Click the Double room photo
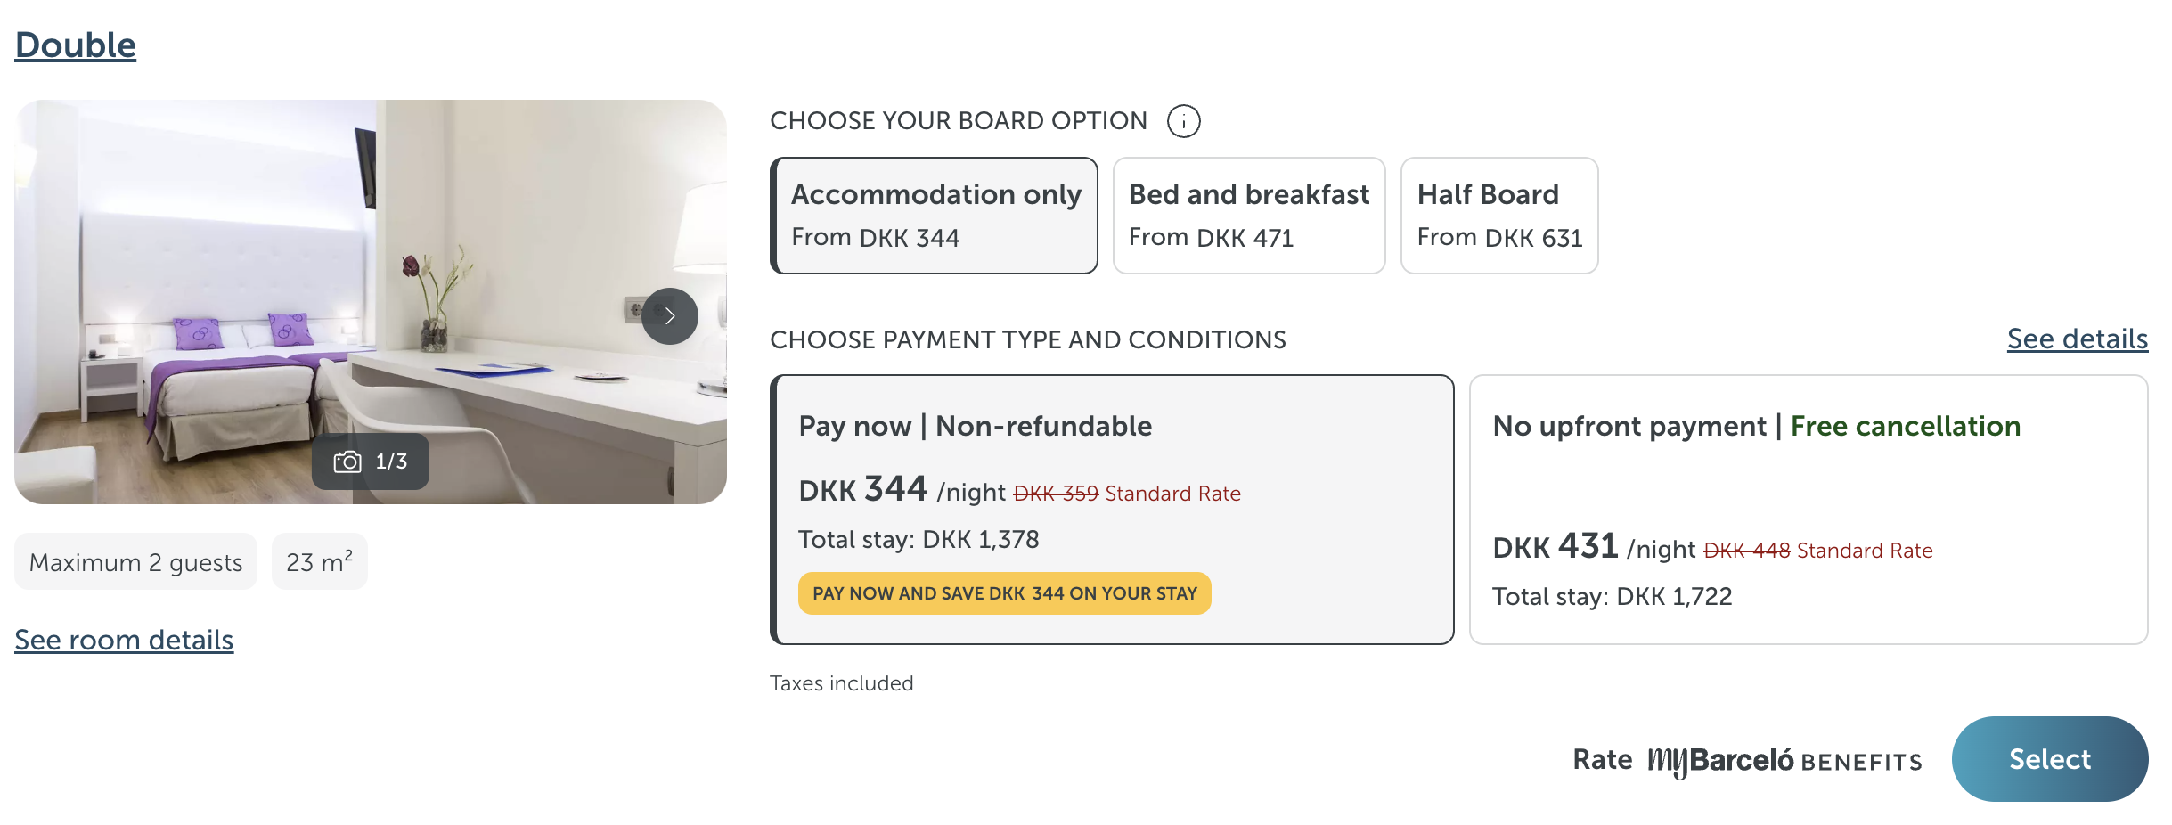The height and width of the screenshot is (825, 2172). (267, 267)
